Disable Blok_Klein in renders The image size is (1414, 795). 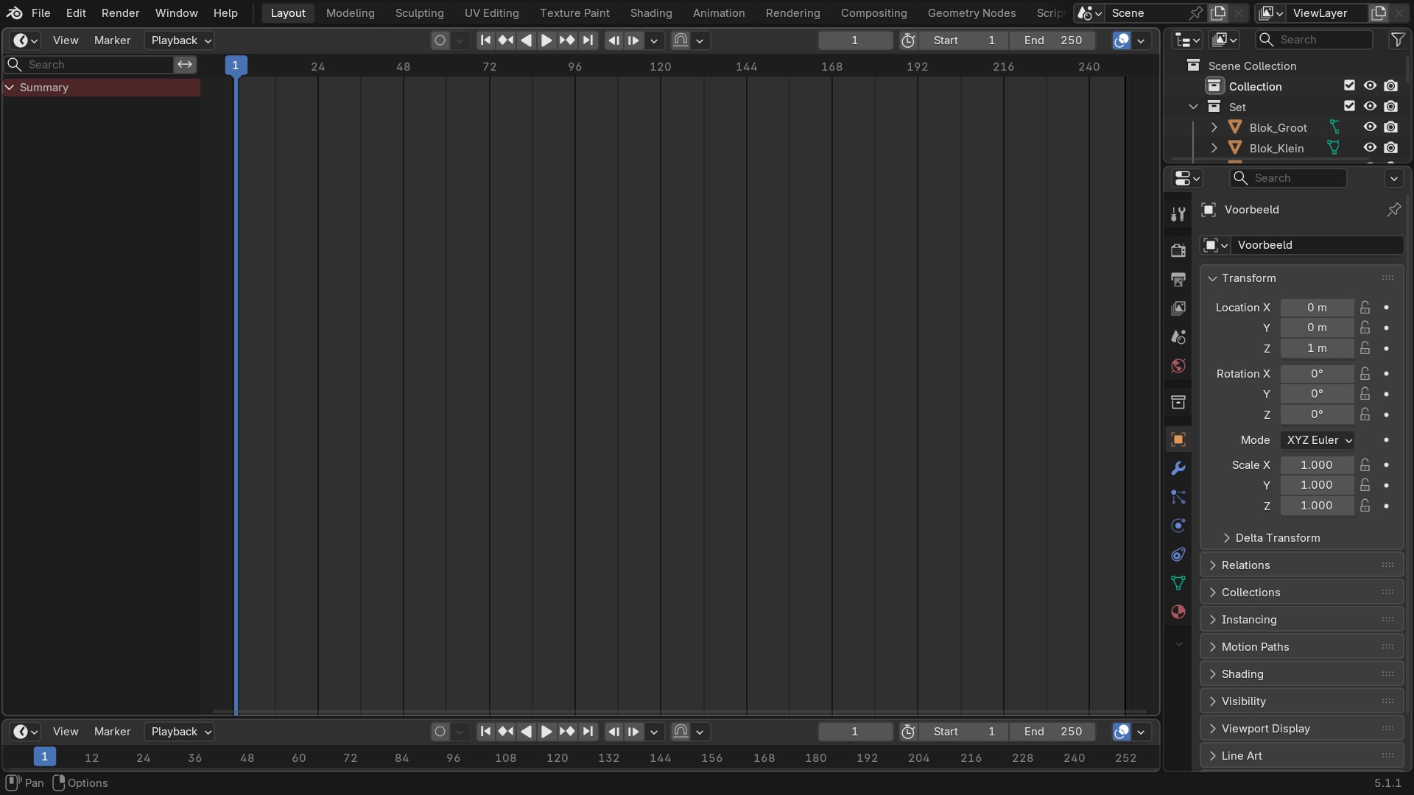tap(1390, 148)
